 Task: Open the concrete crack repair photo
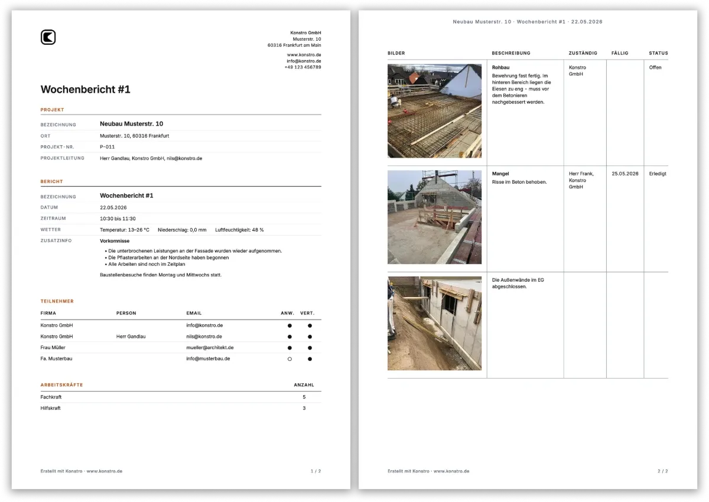pyautogui.click(x=434, y=217)
